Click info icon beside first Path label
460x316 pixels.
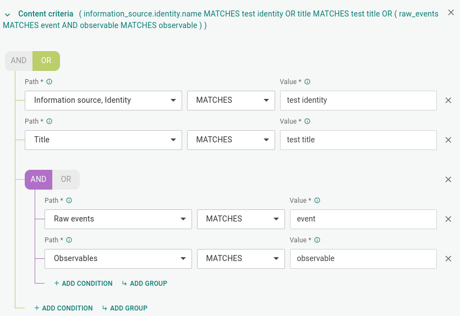coord(49,82)
